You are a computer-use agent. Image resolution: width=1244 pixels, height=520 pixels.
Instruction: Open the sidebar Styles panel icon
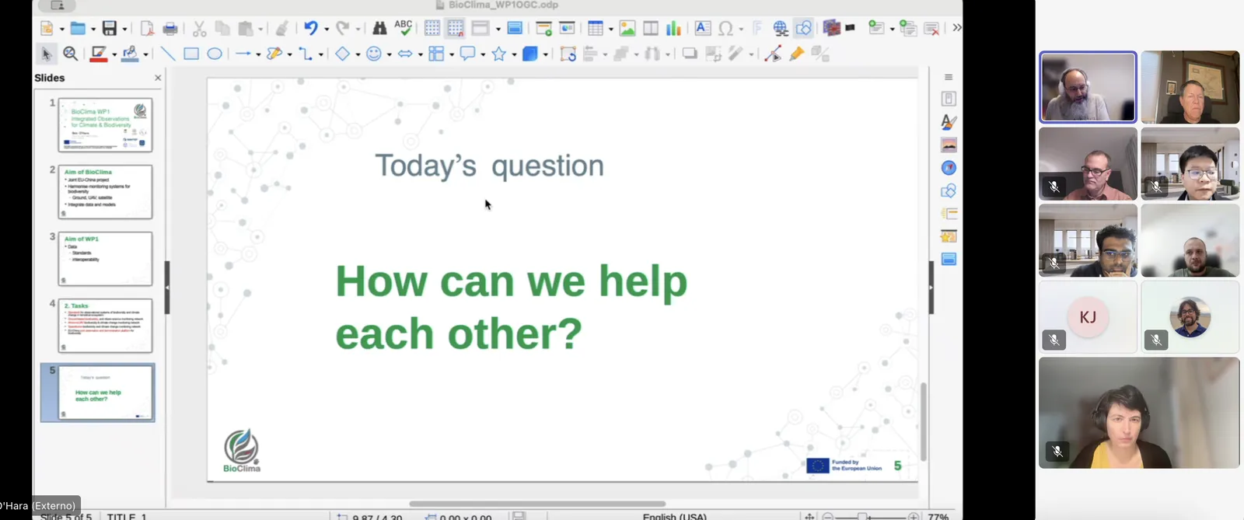pos(949,122)
